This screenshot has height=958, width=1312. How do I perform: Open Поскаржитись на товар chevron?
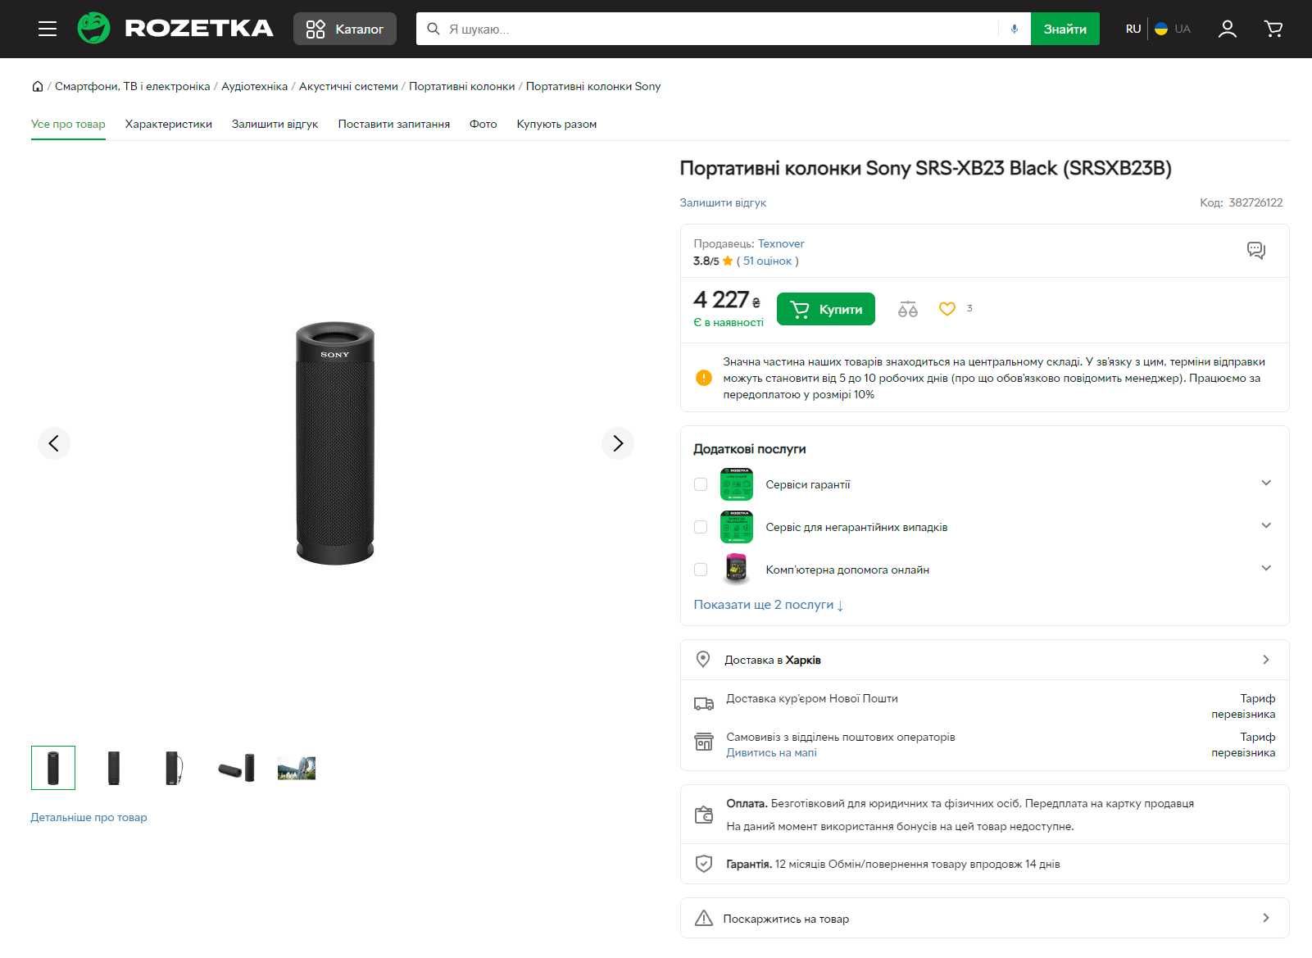[x=1266, y=918]
